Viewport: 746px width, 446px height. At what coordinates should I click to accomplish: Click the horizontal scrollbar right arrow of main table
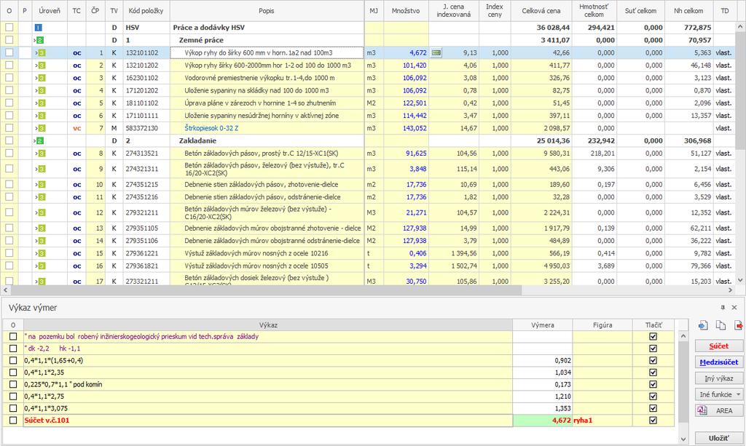[x=730, y=290]
